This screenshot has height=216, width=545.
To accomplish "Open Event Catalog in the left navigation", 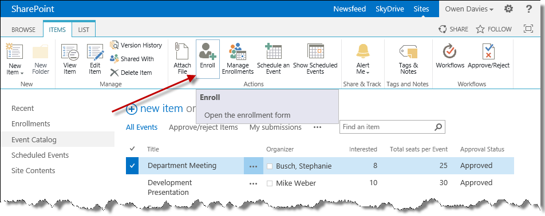I will pyautogui.click(x=57, y=139).
